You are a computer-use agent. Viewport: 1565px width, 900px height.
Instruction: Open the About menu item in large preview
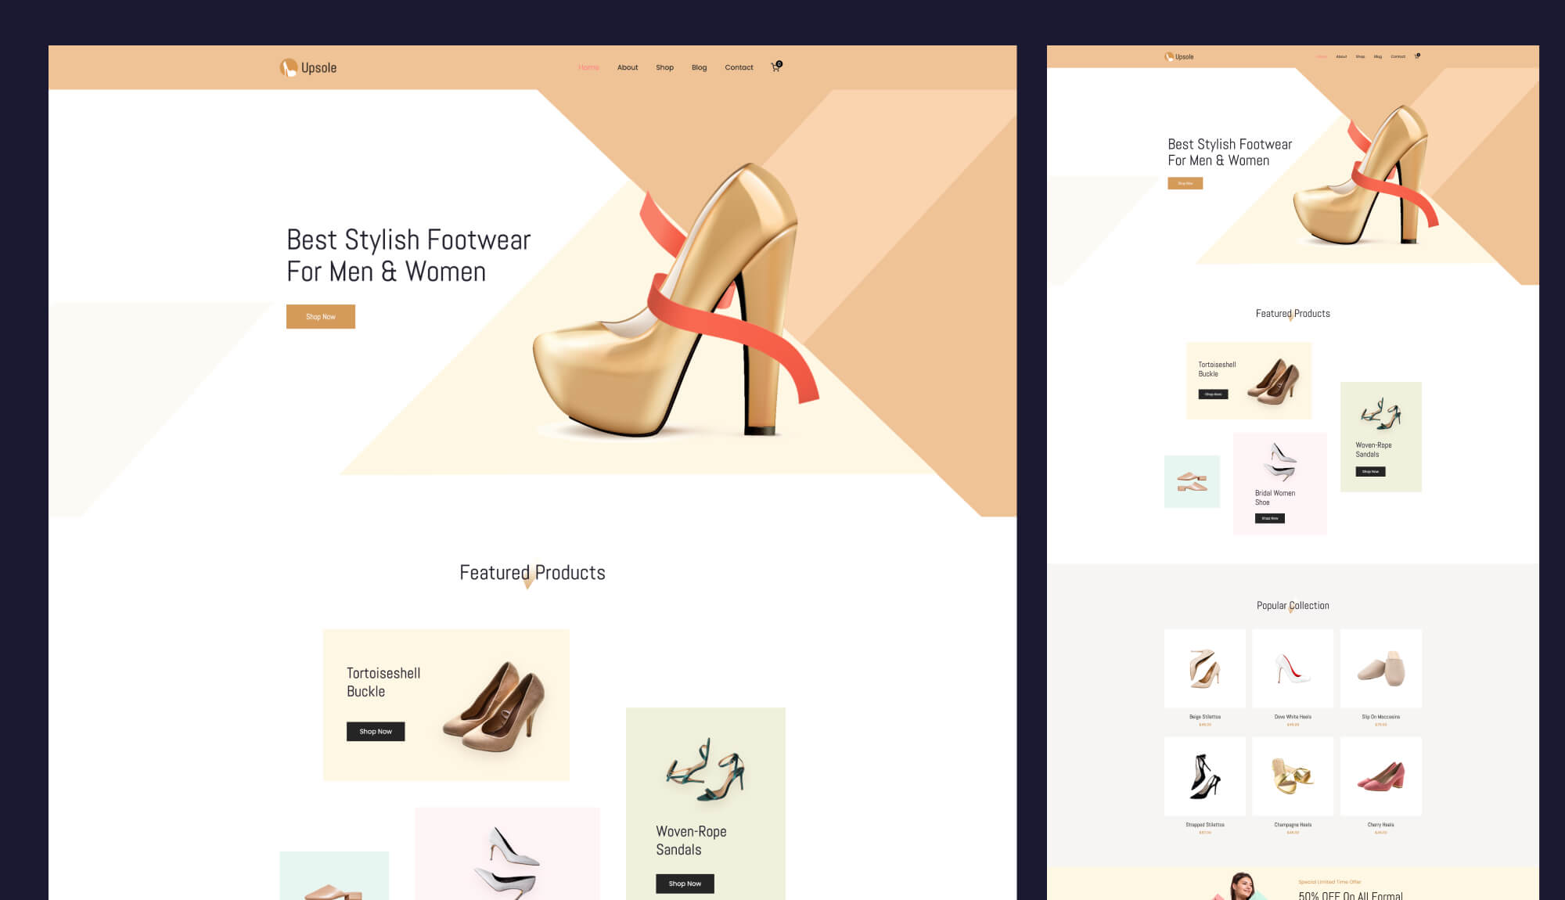(x=627, y=67)
